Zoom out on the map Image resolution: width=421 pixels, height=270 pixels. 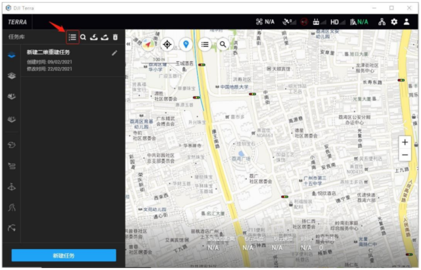point(405,156)
